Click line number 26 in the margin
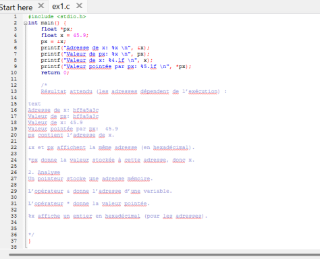This screenshot has width=320, height=259. [14, 172]
